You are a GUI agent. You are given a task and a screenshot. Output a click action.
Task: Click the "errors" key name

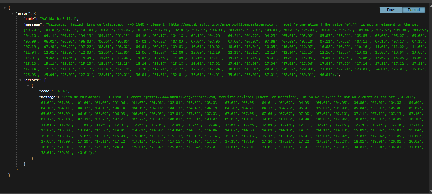(x=31, y=80)
